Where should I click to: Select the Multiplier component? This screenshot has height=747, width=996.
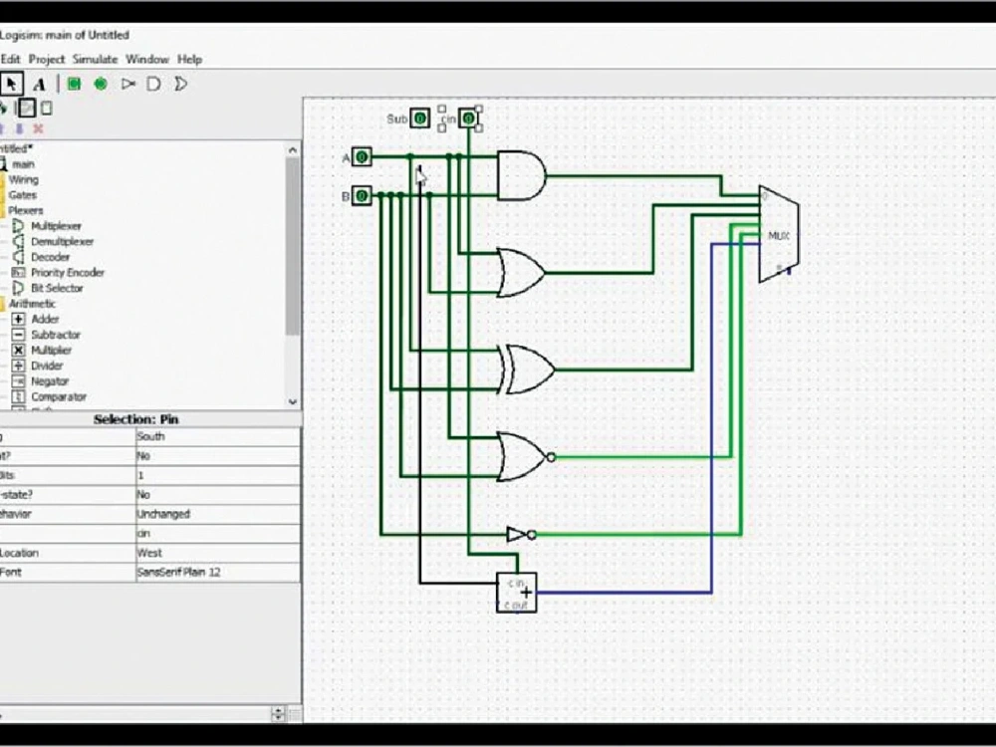(52, 350)
